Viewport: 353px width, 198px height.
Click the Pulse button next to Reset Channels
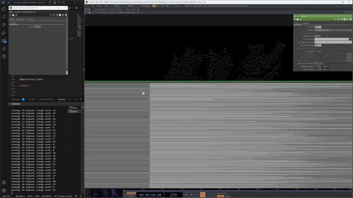coord(325,67)
